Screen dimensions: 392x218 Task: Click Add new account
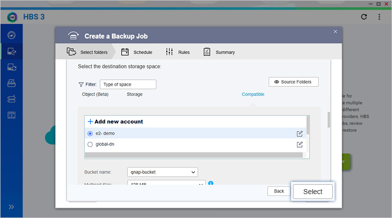(x=115, y=122)
